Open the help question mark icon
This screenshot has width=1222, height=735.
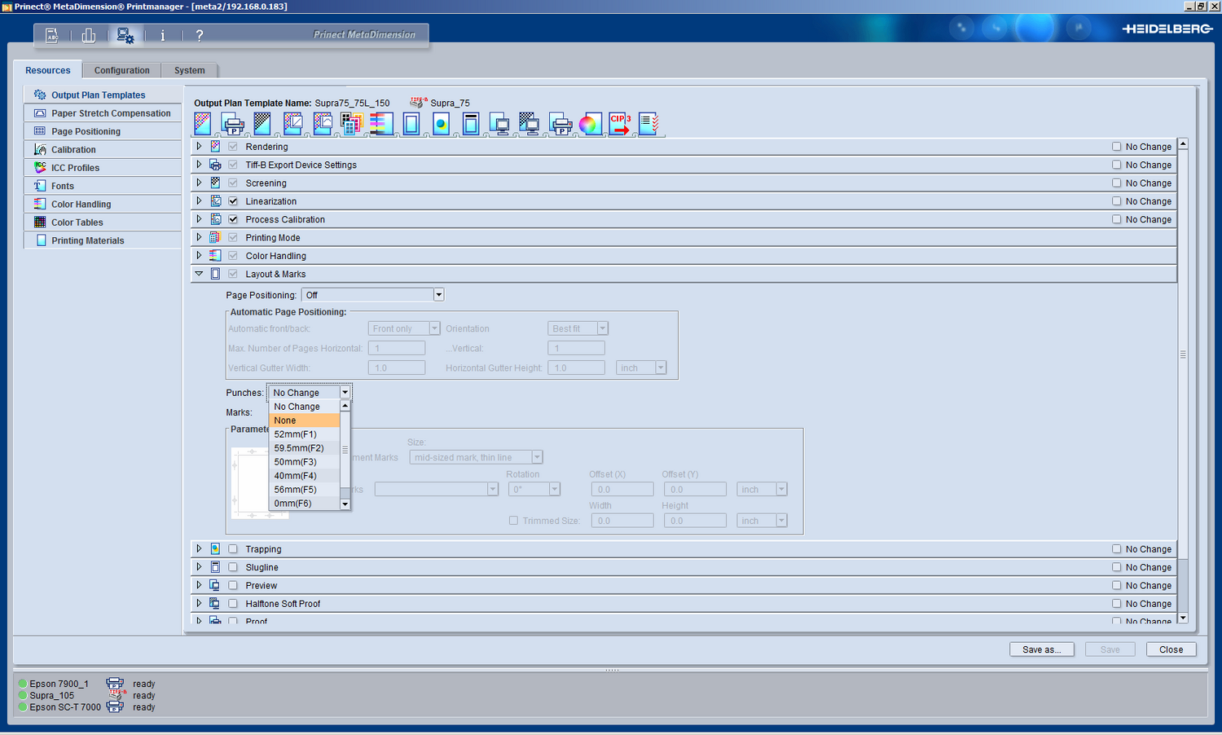pos(200,35)
